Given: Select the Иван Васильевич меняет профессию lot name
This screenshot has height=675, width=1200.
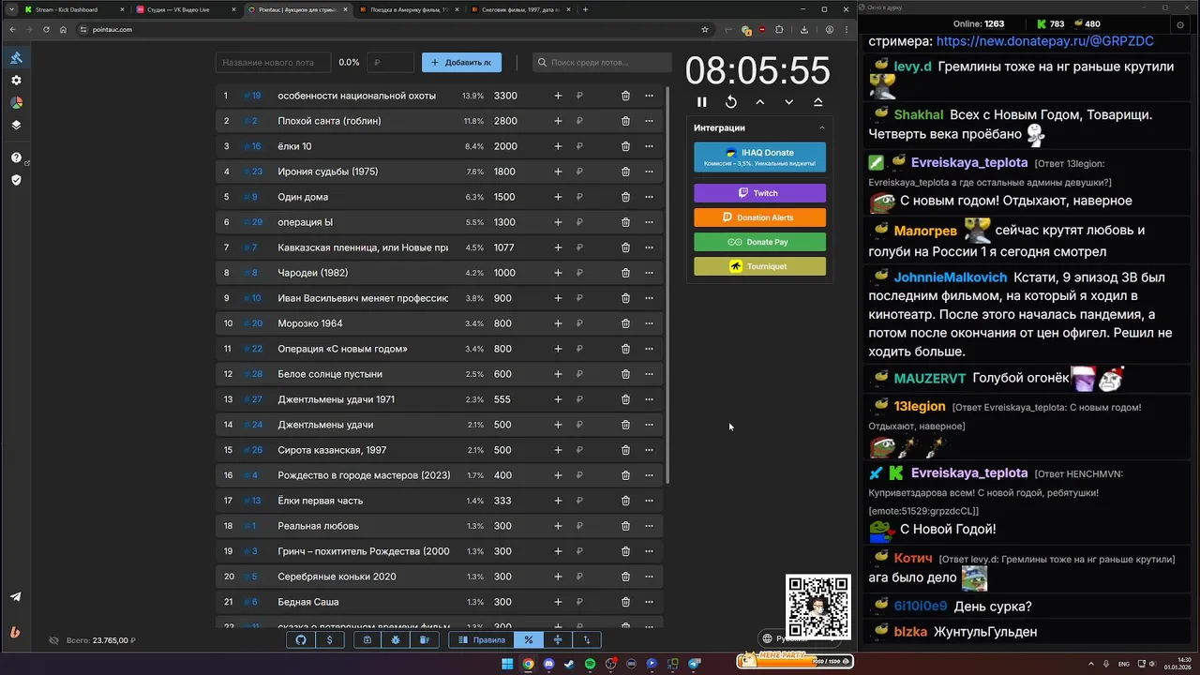Looking at the screenshot, I should coord(363,298).
